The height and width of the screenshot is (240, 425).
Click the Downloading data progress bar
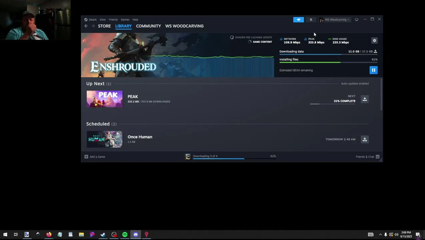coord(329,54)
